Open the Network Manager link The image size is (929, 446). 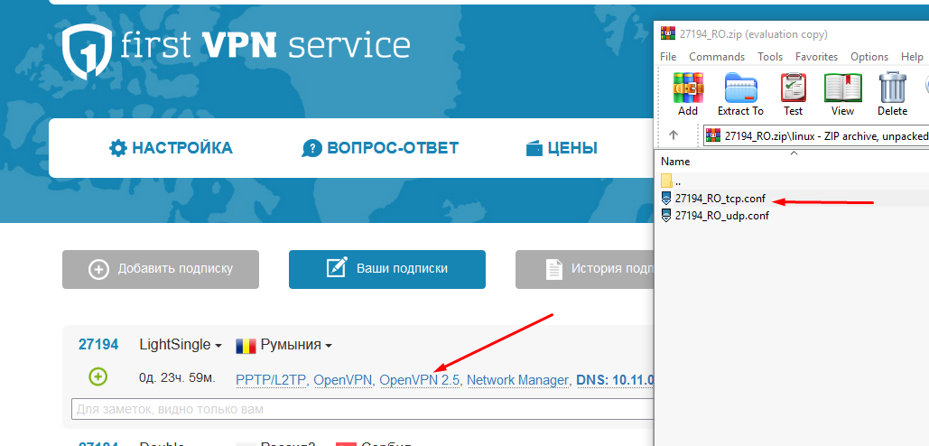click(x=517, y=380)
